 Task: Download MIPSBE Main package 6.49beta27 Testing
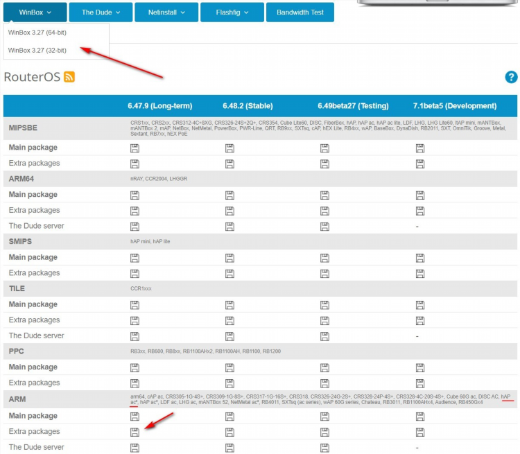point(324,148)
